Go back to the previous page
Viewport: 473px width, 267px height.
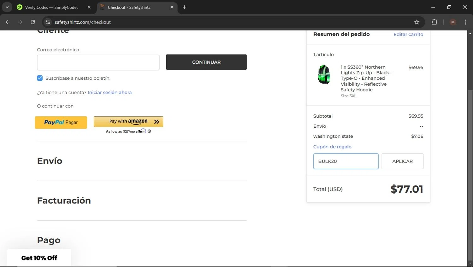pos(8,22)
